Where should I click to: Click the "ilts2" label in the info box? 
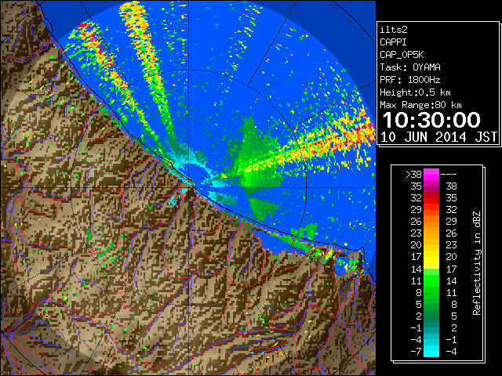tap(394, 30)
